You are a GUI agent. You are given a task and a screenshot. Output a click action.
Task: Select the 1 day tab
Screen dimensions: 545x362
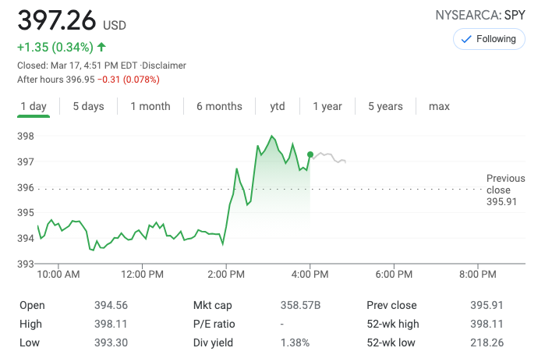(x=34, y=106)
